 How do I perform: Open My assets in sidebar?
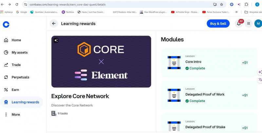(19, 52)
